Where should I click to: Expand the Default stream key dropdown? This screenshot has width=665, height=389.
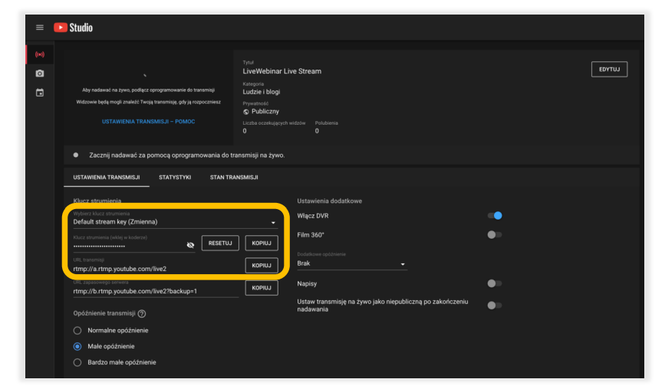pos(174,222)
